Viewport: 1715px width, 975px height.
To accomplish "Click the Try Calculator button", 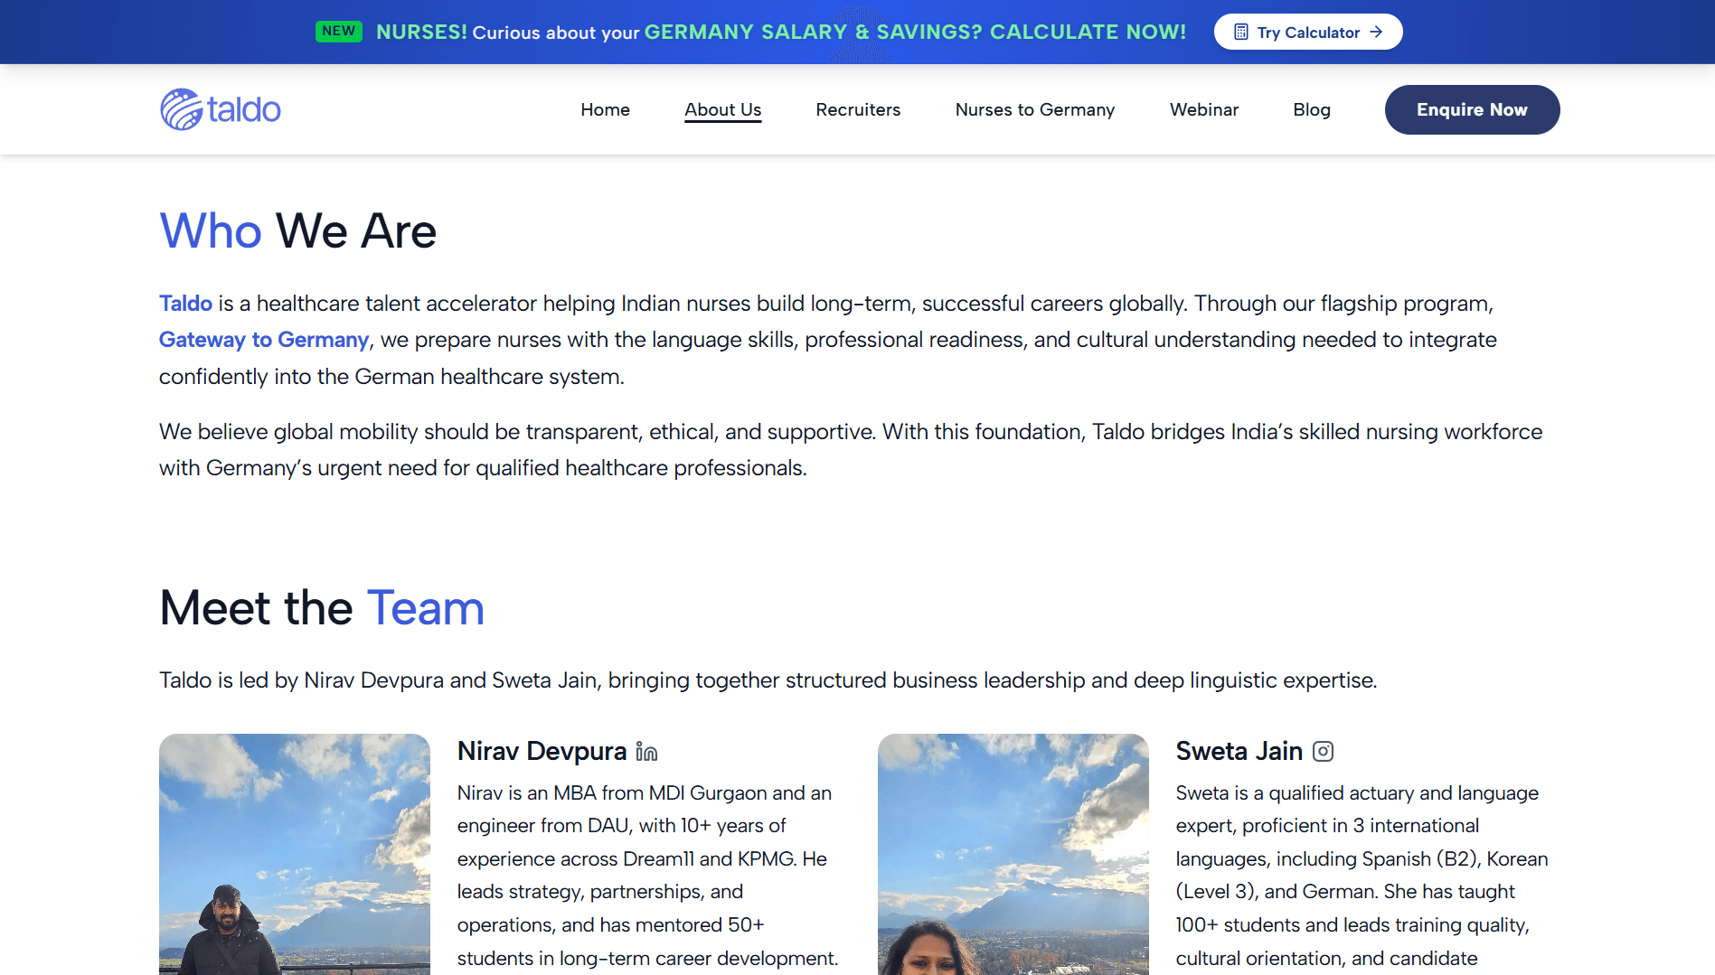I will (x=1308, y=32).
